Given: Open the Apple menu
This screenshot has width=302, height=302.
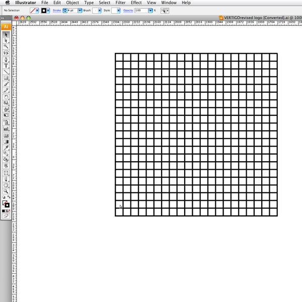Looking at the screenshot, I should pyautogui.click(x=7, y=3).
